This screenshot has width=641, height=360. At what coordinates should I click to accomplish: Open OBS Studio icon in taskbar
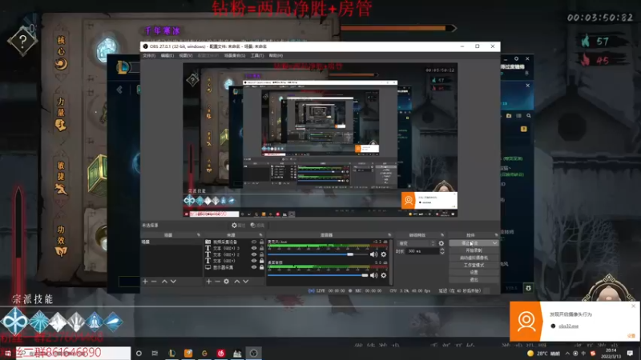coord(253,353)
